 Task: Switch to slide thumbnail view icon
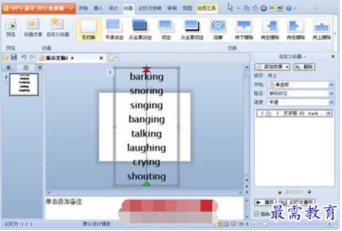pos(26,68)
